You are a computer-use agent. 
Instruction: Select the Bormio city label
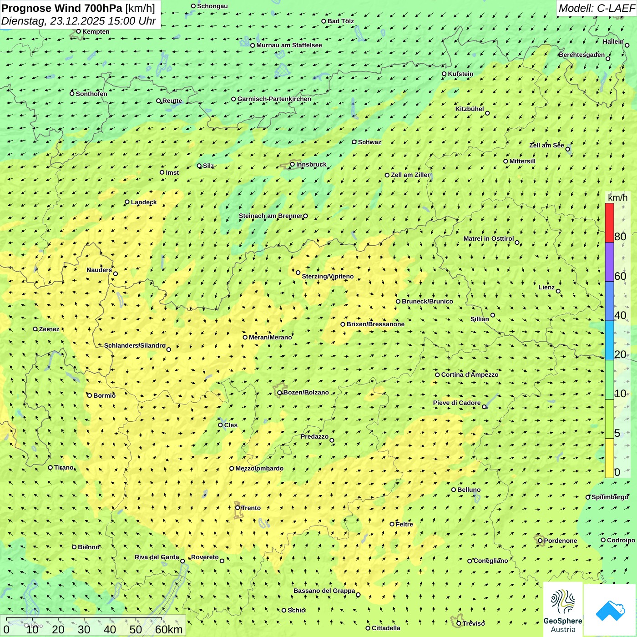tap(104, 395)
